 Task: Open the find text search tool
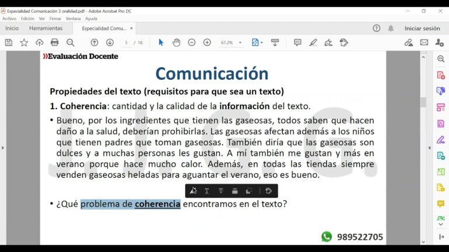pyautogui.click(x=70, y=43)
